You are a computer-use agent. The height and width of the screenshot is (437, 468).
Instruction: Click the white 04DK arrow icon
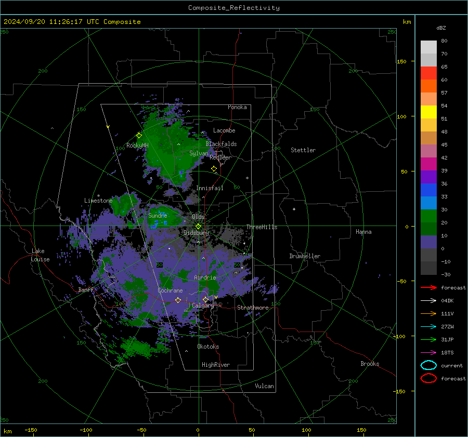tap(428, 301)
